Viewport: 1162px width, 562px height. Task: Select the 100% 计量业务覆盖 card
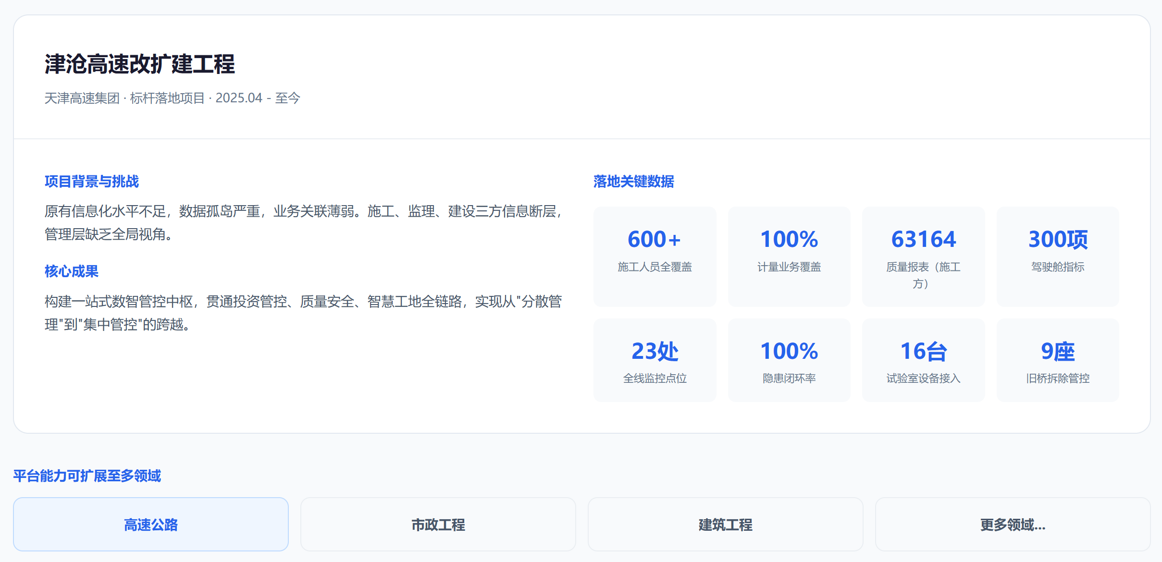[789, 257]
